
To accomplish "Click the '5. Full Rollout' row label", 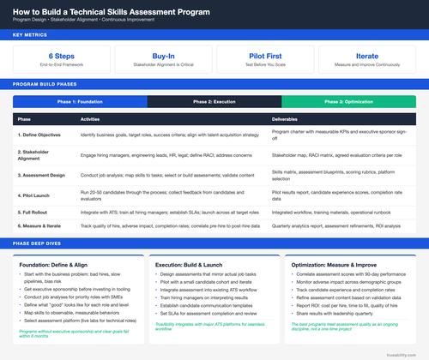I will point(33,213).
